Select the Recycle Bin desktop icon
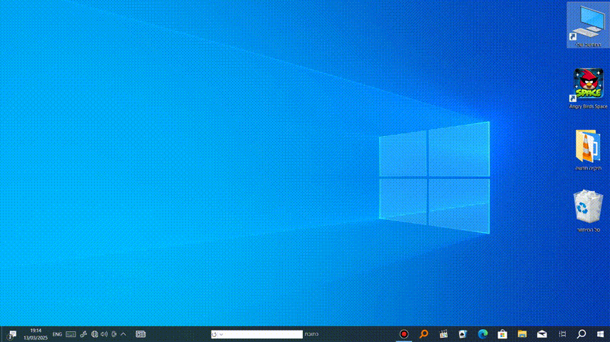 [x=588, y=212]
